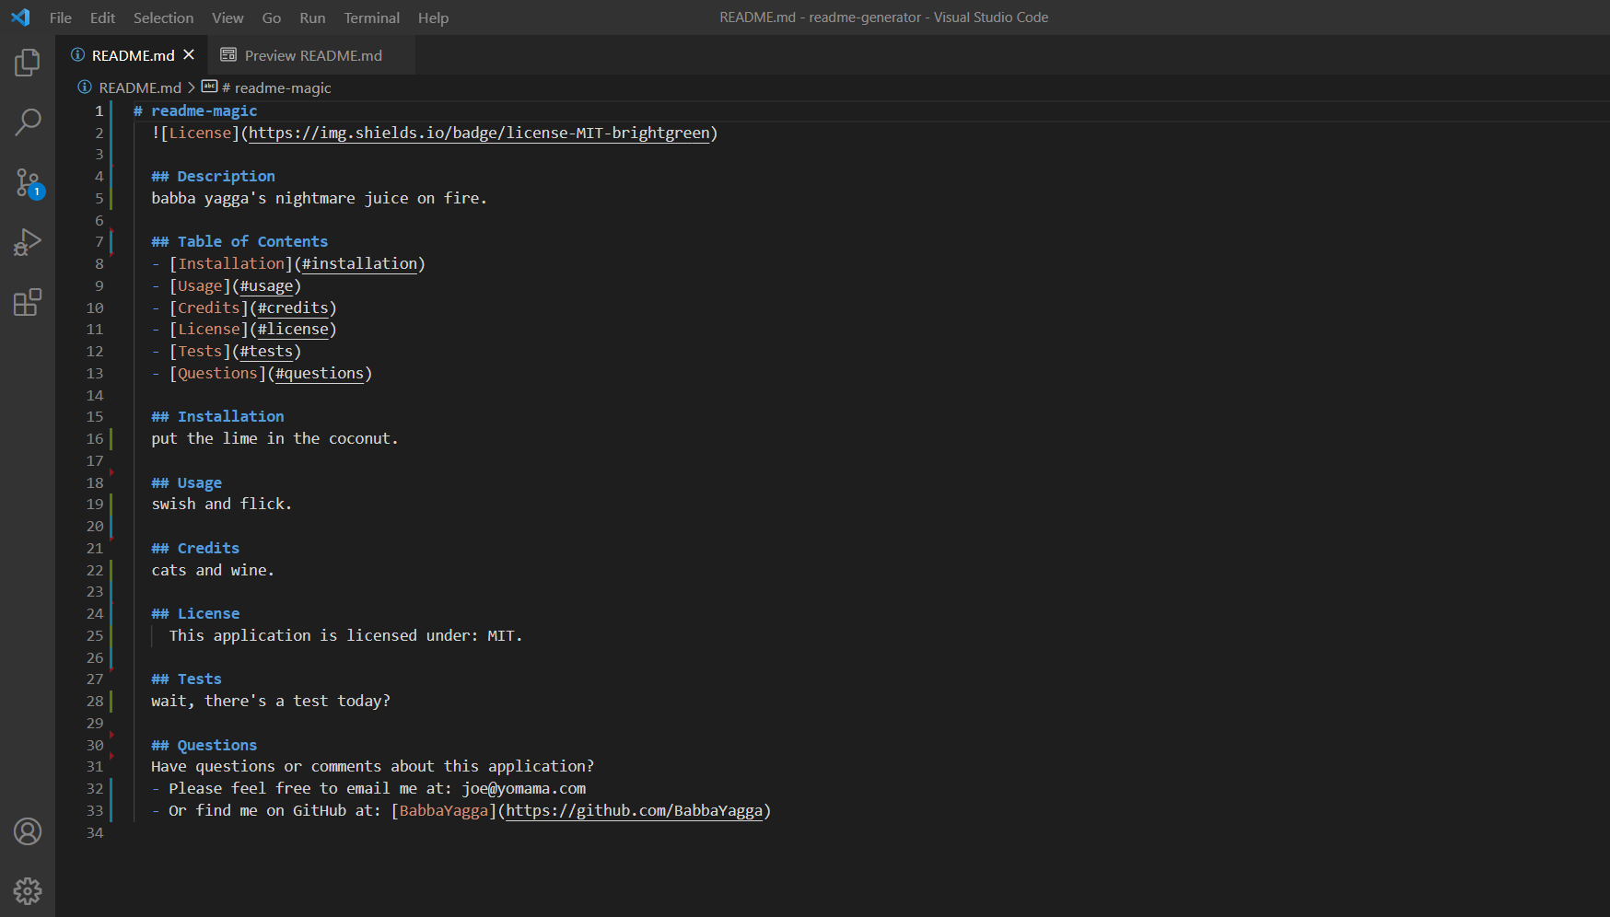Open the Terminal menu
The width and height of the screenshot is (1610, 917).
371,17
